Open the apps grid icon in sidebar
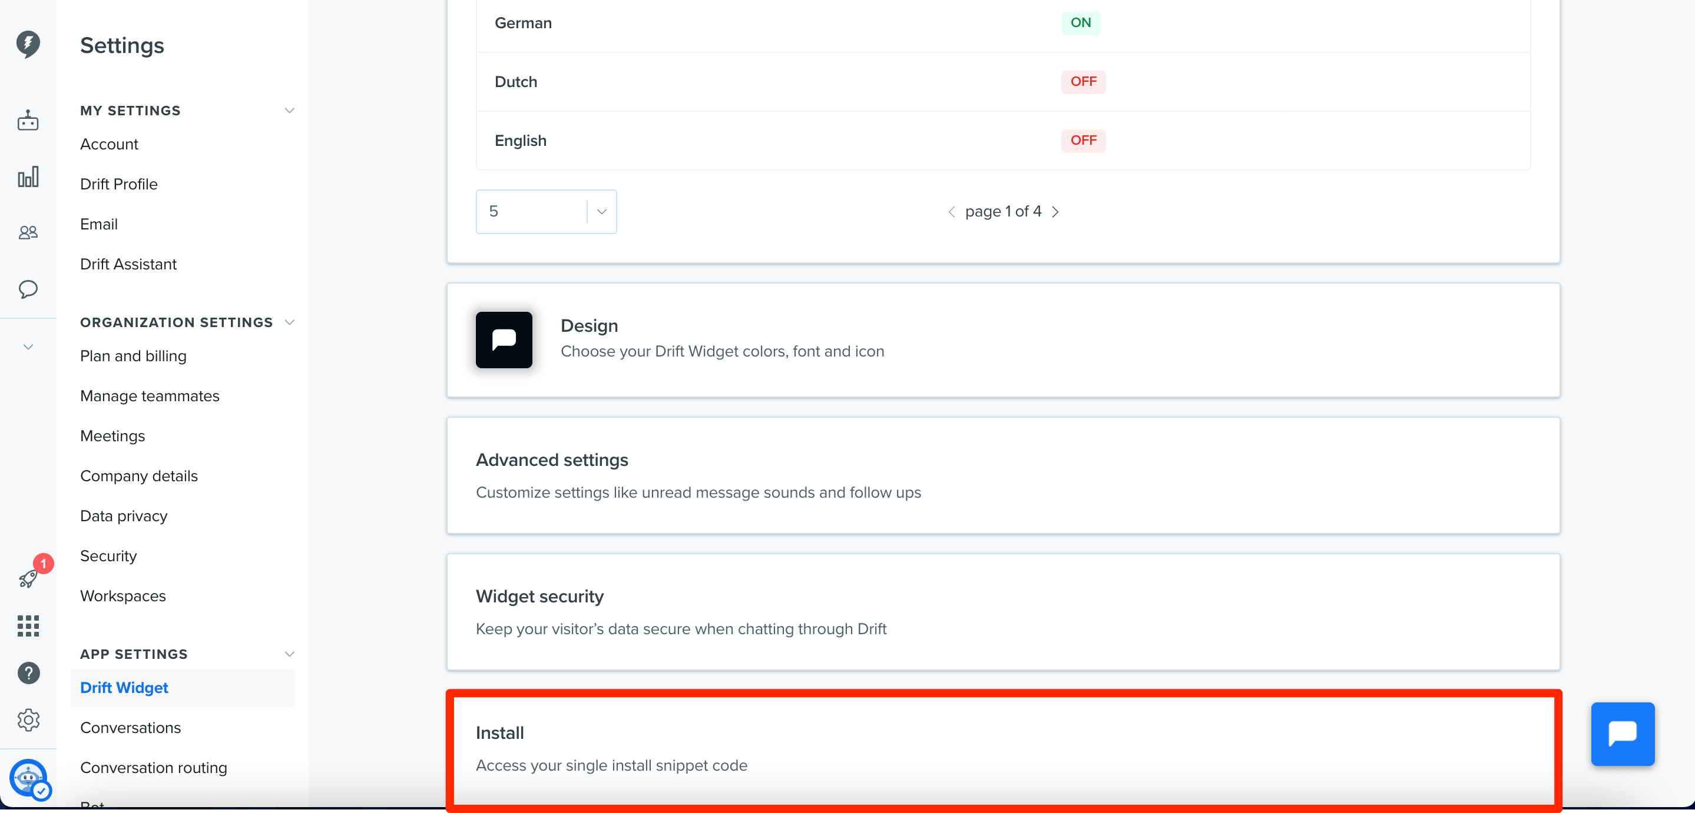The height and width of the screenshot is (813, 1695). (x=28, y=626)
